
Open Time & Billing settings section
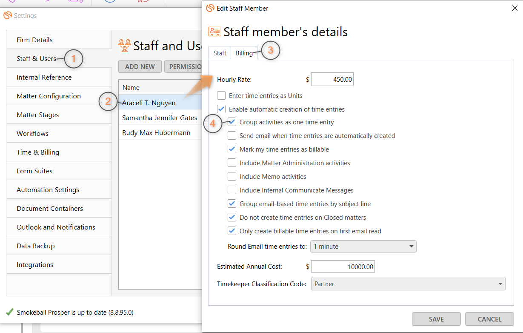point(59,152)
